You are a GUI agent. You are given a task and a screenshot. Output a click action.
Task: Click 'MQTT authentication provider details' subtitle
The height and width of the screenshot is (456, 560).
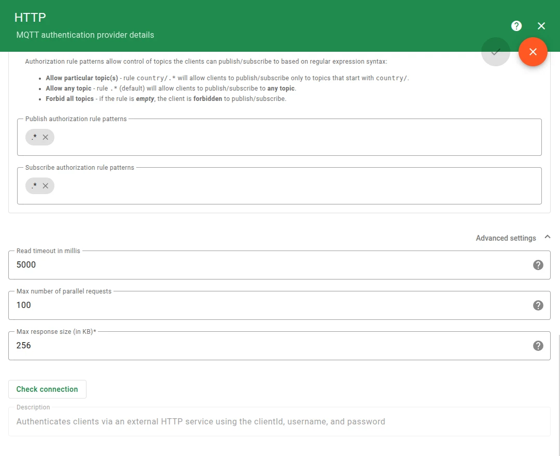(x=85, y=35)
